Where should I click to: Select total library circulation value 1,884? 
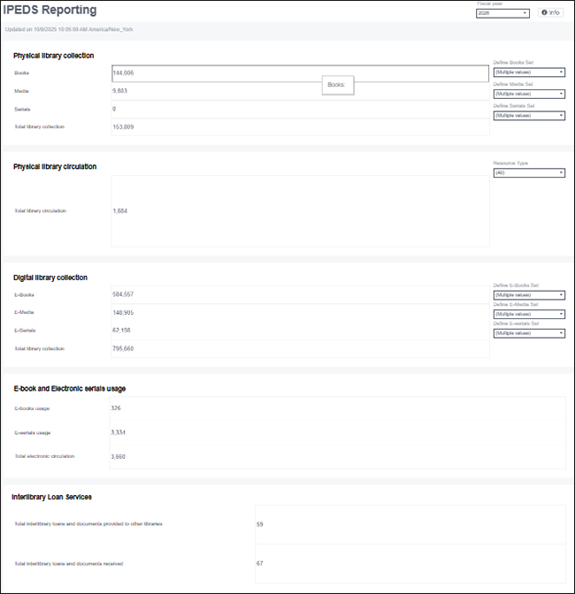[x=119, y=211]
